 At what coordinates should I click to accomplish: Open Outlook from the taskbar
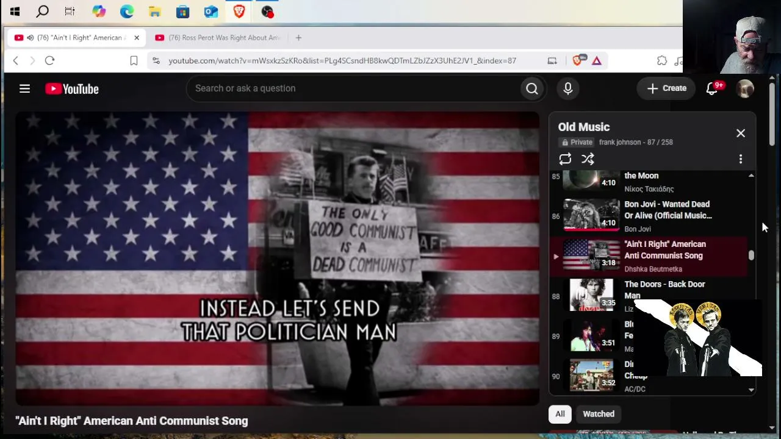point(211,11)
